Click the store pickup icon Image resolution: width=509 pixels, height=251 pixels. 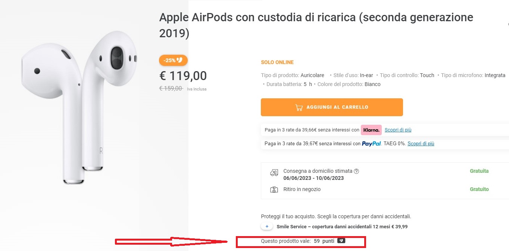[274, 190]
